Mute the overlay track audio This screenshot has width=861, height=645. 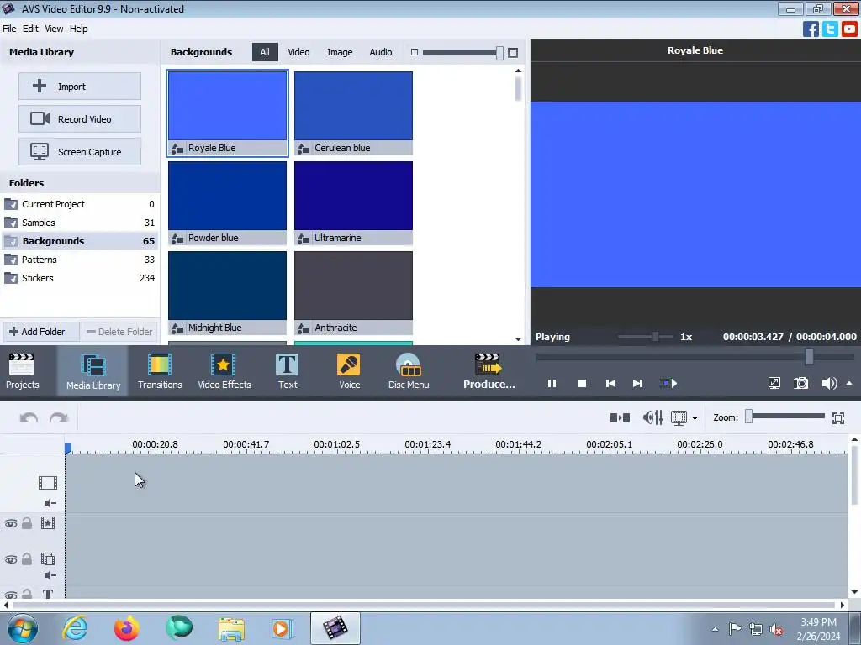[50, 574]
